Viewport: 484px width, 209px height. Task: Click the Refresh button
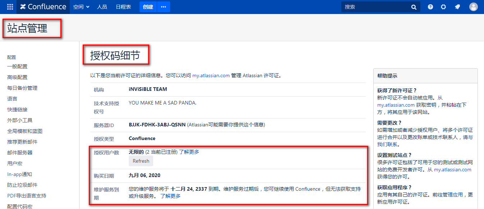coord(141,161)
